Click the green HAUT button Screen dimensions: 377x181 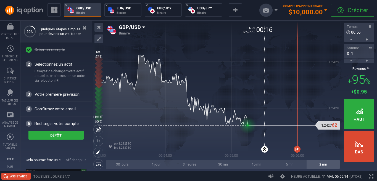(359, 114)
